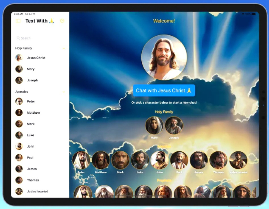Image resolution: width=269 pixels, height=209 pixels.
Task: Select Joseph's avatar in main Holy Family row
Action: [174, 125]
